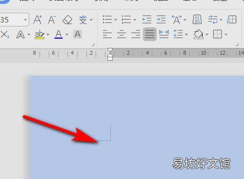Open paragraph settings dialog launcher
Image resolution: width=244 pixels, height=179 pixels.
[237, 45]
